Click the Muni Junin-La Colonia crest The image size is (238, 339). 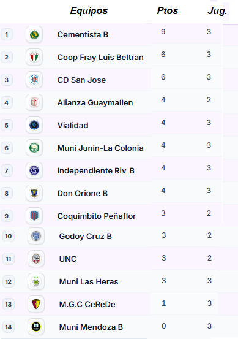(x=34, y=148)
